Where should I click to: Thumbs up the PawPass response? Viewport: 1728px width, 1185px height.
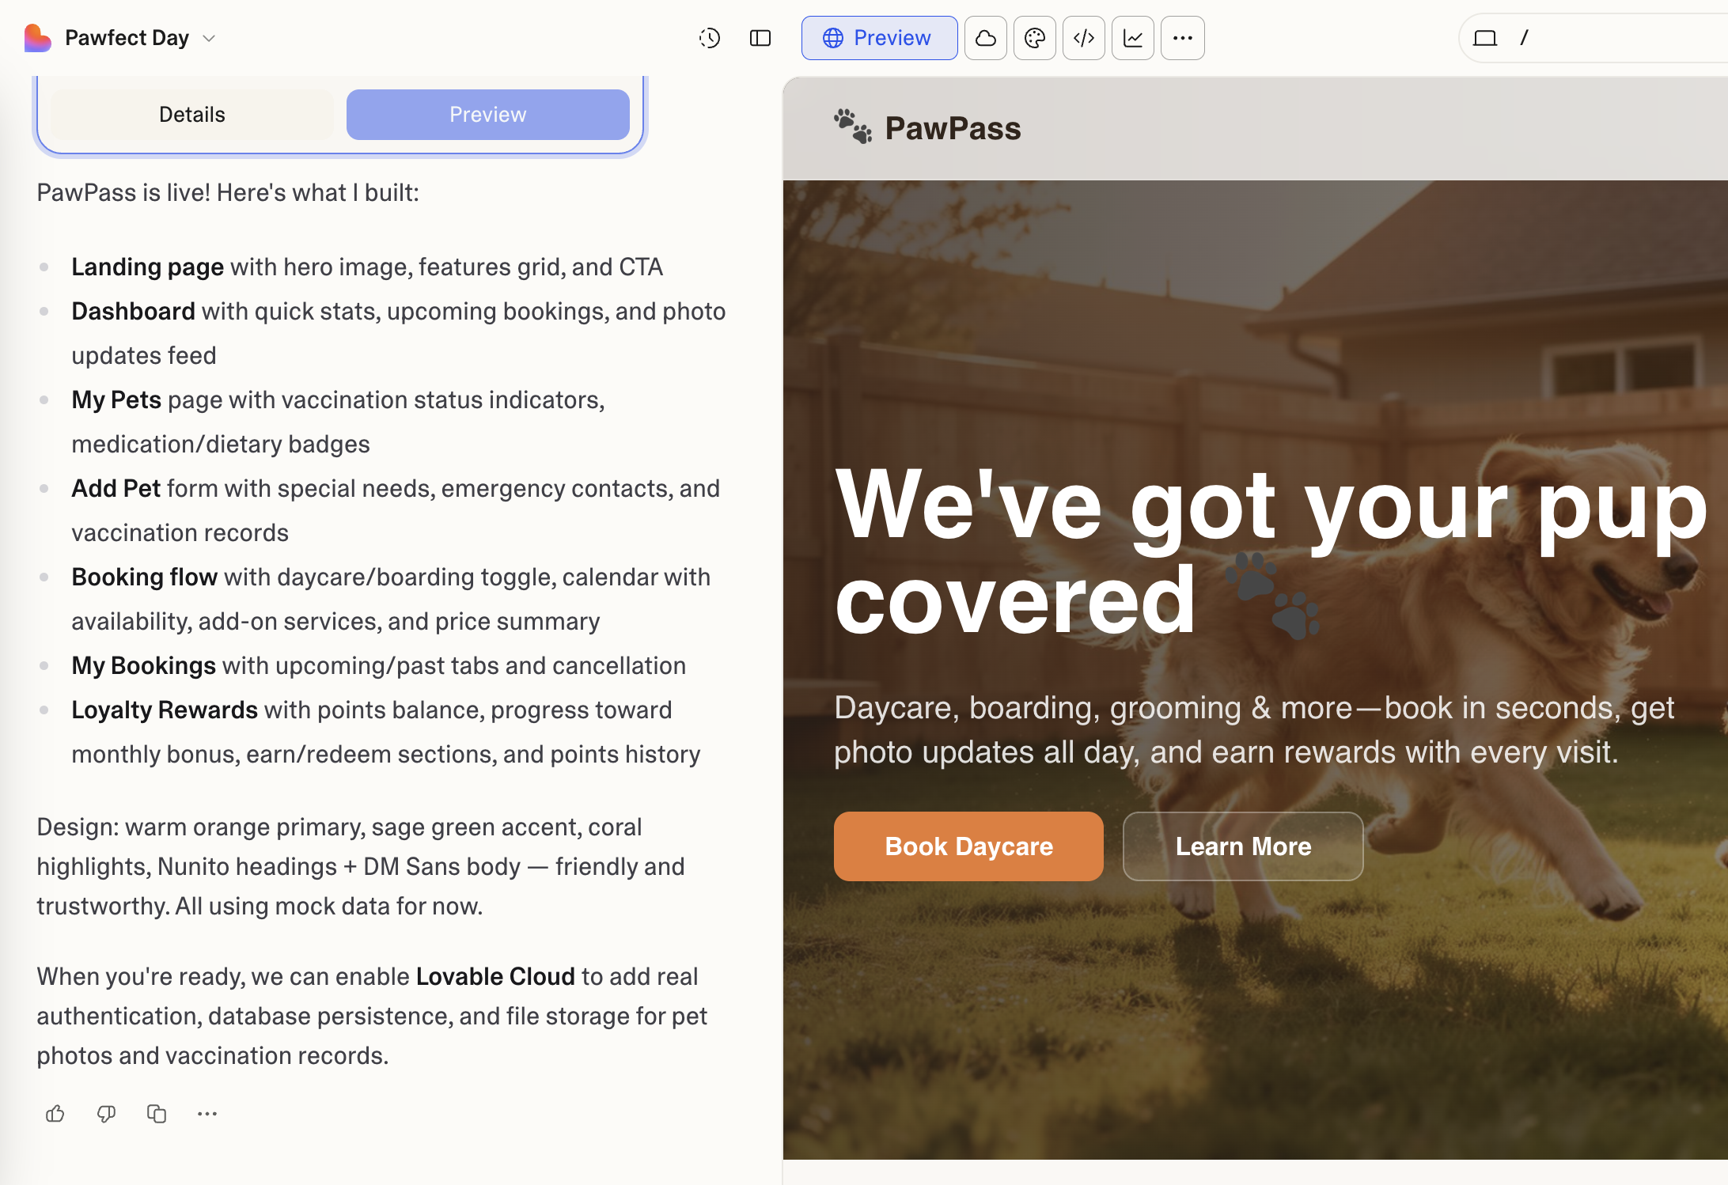tap(55, 1114)
